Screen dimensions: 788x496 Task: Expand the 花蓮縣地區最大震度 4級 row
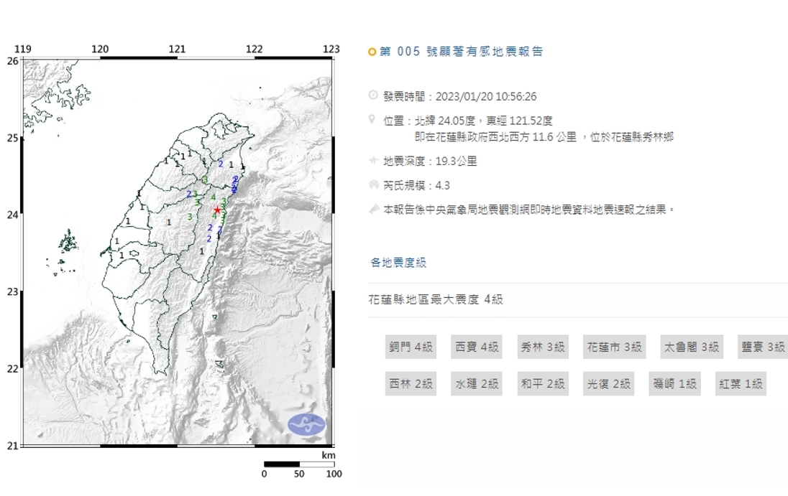(x=436, y=299)
